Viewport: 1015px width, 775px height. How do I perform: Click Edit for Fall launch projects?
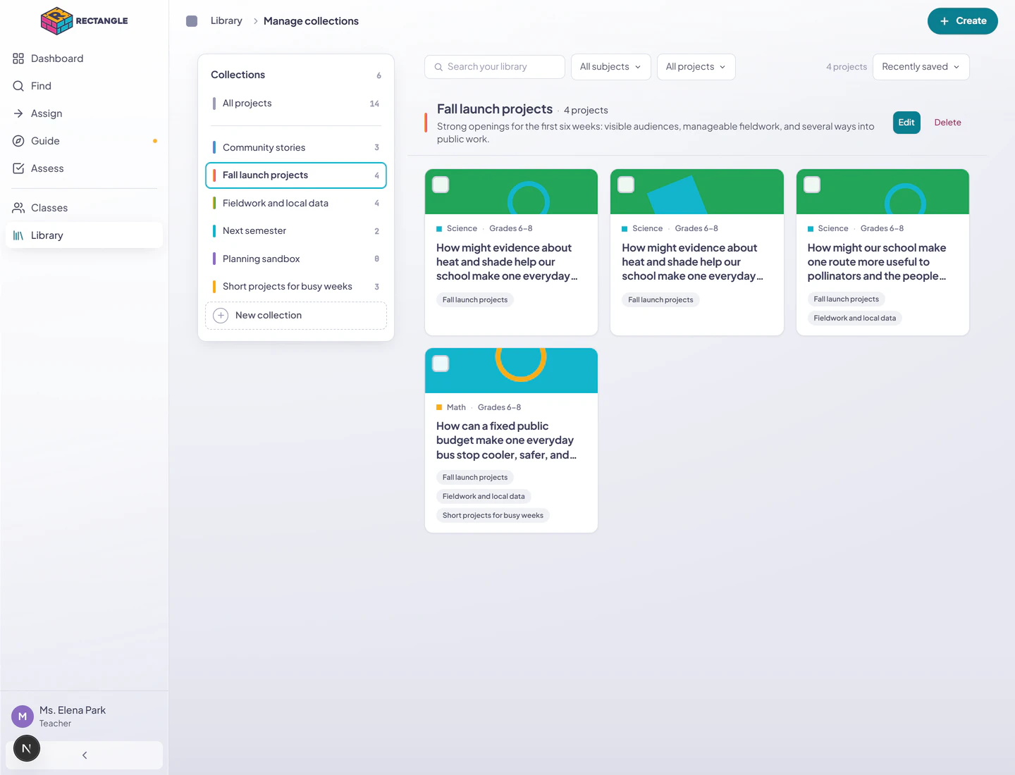(x=906, y=123)
